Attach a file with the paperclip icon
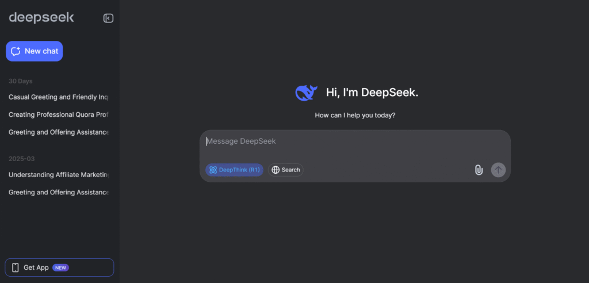This screenshot has height=283, width=589. point(479,170)
